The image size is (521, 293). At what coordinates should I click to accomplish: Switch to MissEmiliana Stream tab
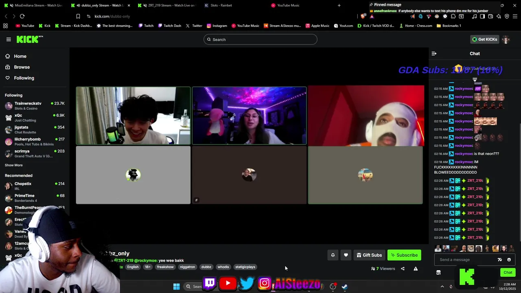coord(35,5)
